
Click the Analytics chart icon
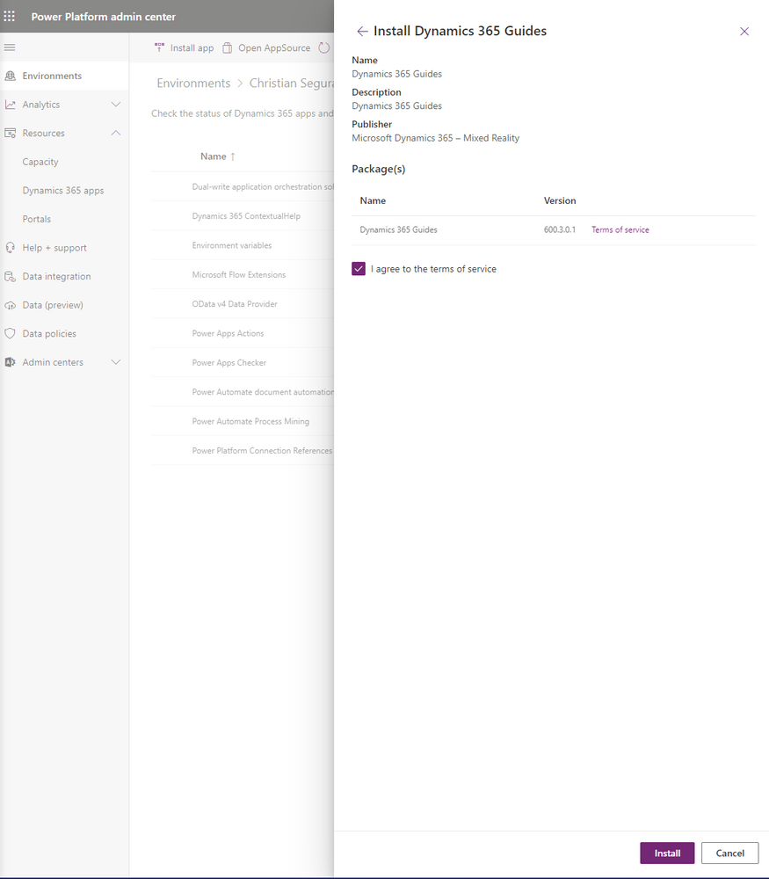[x=10, y=105]
